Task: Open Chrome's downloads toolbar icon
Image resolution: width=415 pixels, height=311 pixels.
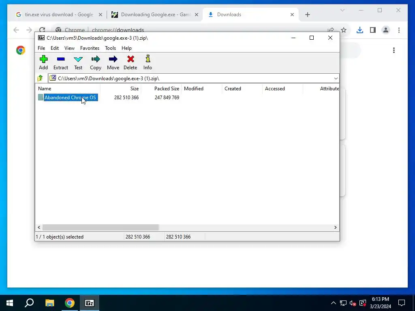Action: (360, 30)
